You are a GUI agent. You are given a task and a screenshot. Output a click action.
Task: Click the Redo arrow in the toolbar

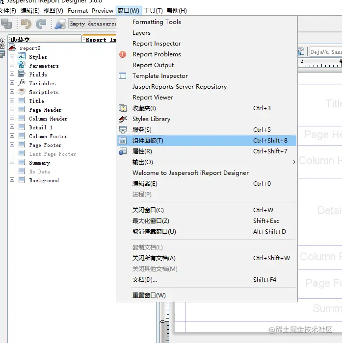[41, 24]
